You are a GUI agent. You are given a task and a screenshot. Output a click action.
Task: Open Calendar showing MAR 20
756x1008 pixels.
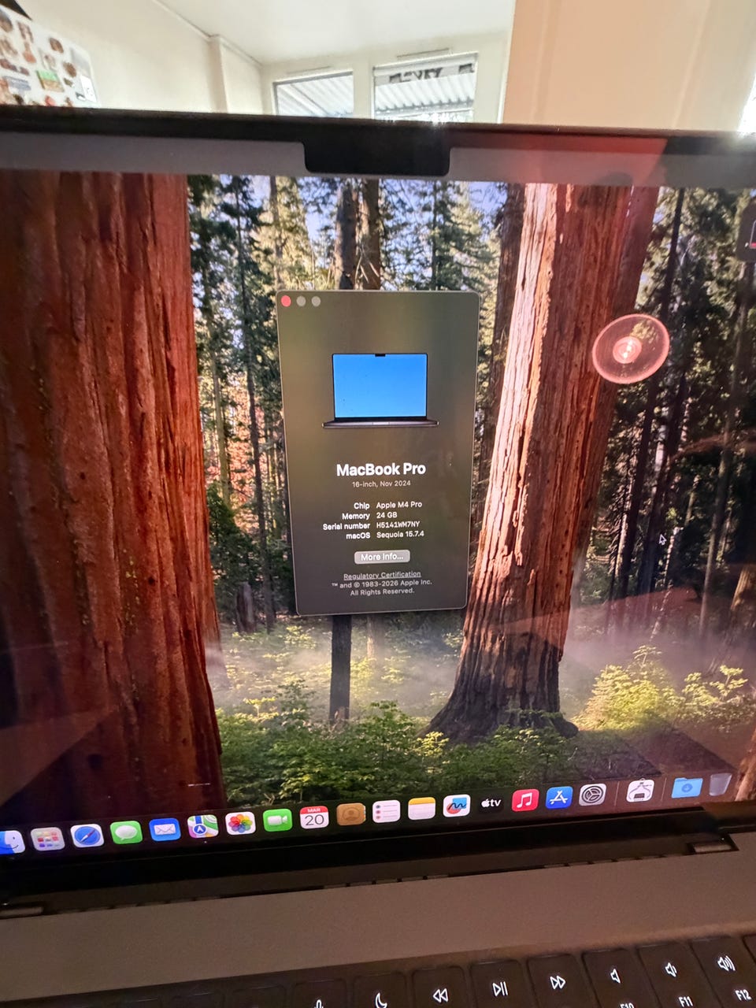pyautogui.click(x=314, y=817)
